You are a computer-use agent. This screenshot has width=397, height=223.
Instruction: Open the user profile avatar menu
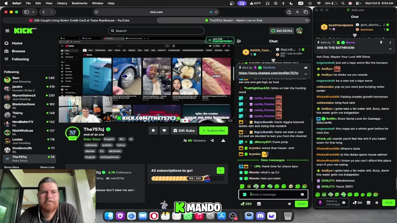click(299, 31)
